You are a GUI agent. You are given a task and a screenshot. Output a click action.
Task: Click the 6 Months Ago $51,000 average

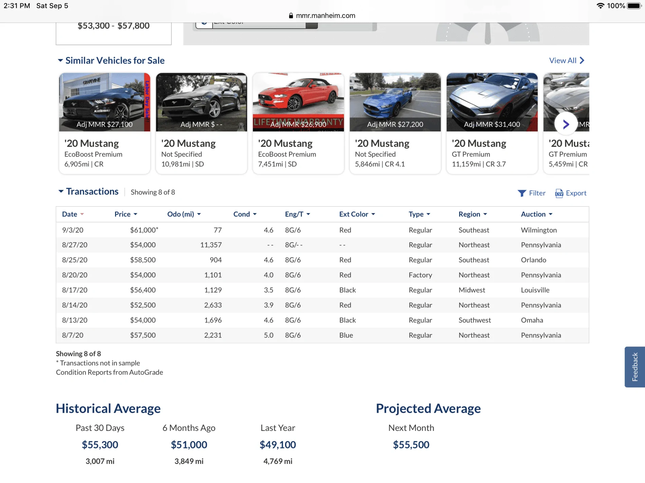tap(189, 445)
